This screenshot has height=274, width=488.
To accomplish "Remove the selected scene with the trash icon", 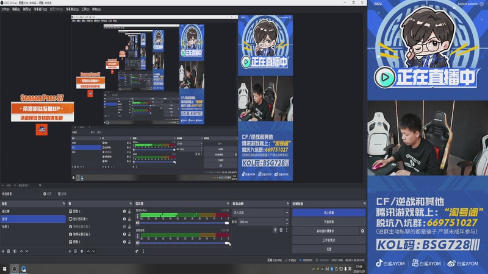I will click(x=9, y=251).
